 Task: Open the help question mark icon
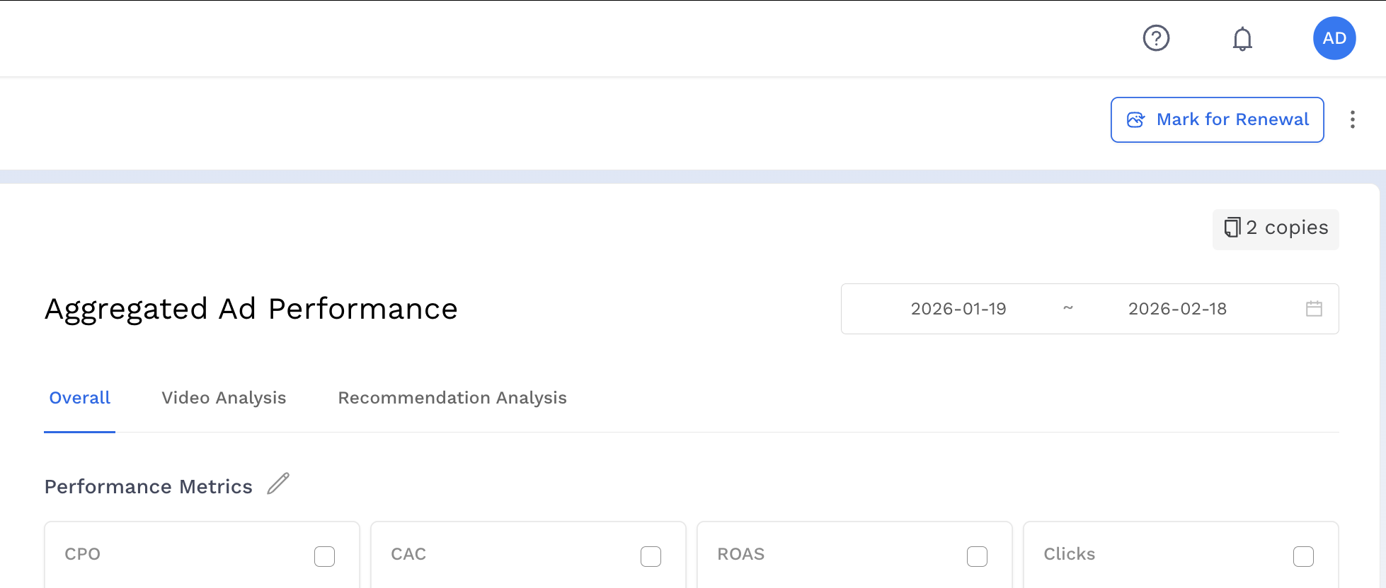pos(1156,38)
